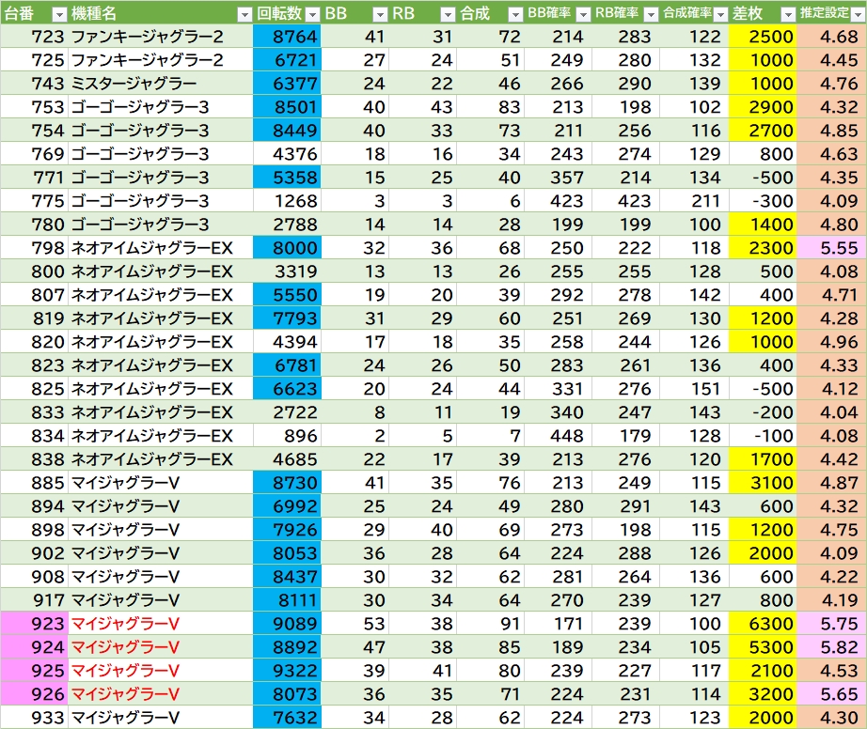Select the pink-highlighted 台番 923 cell
Screen dimensions: 867x729
tap(34, 624)
